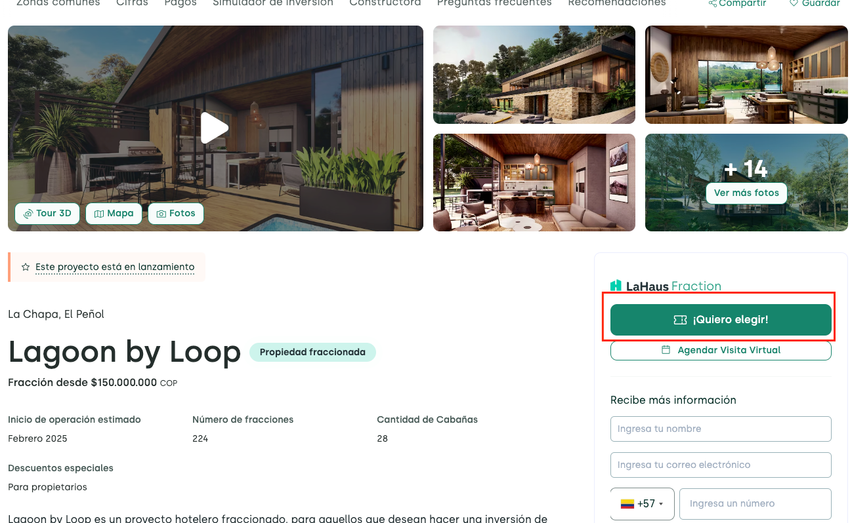
Task: Open the Tour 3D view
Action: 47,214
